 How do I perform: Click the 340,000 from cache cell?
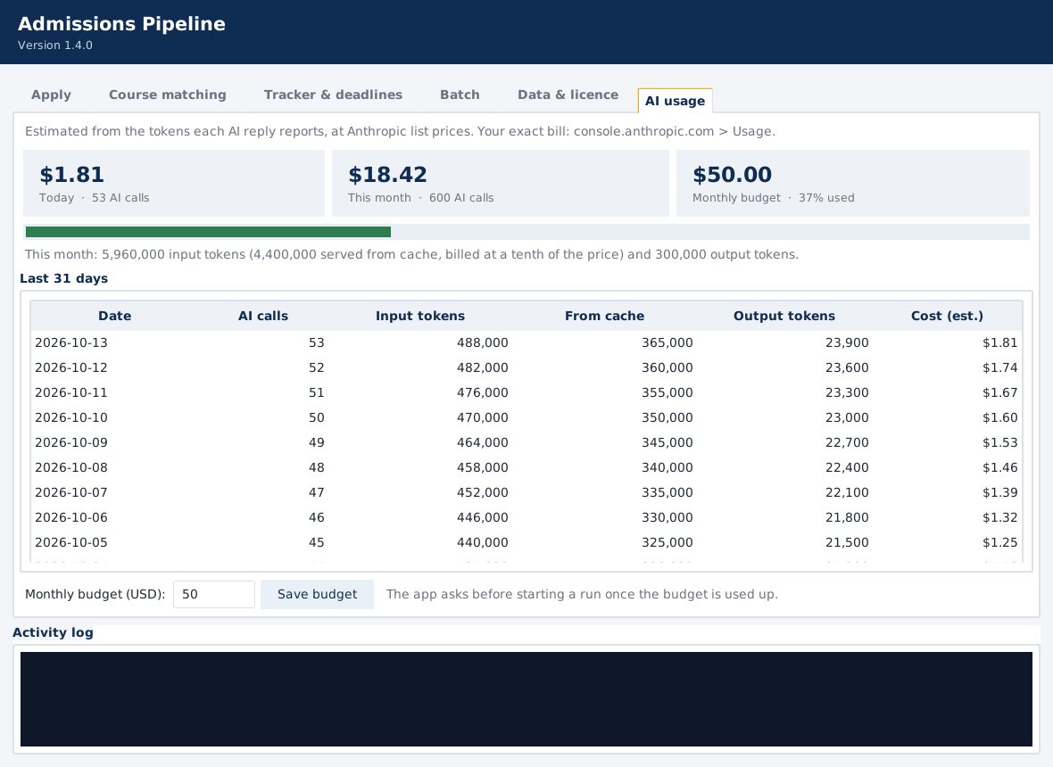click(667, 467)
